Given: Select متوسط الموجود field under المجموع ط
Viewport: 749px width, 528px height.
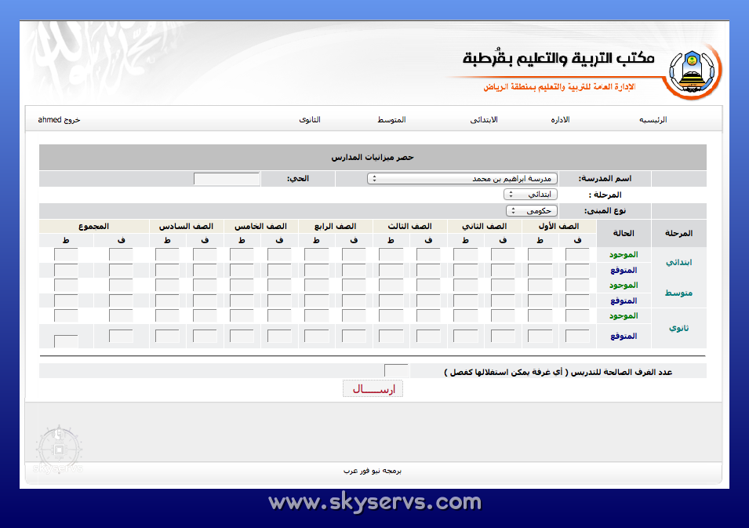Looking at the screenshot, I should pyautogui.click(x=66, y=285).
